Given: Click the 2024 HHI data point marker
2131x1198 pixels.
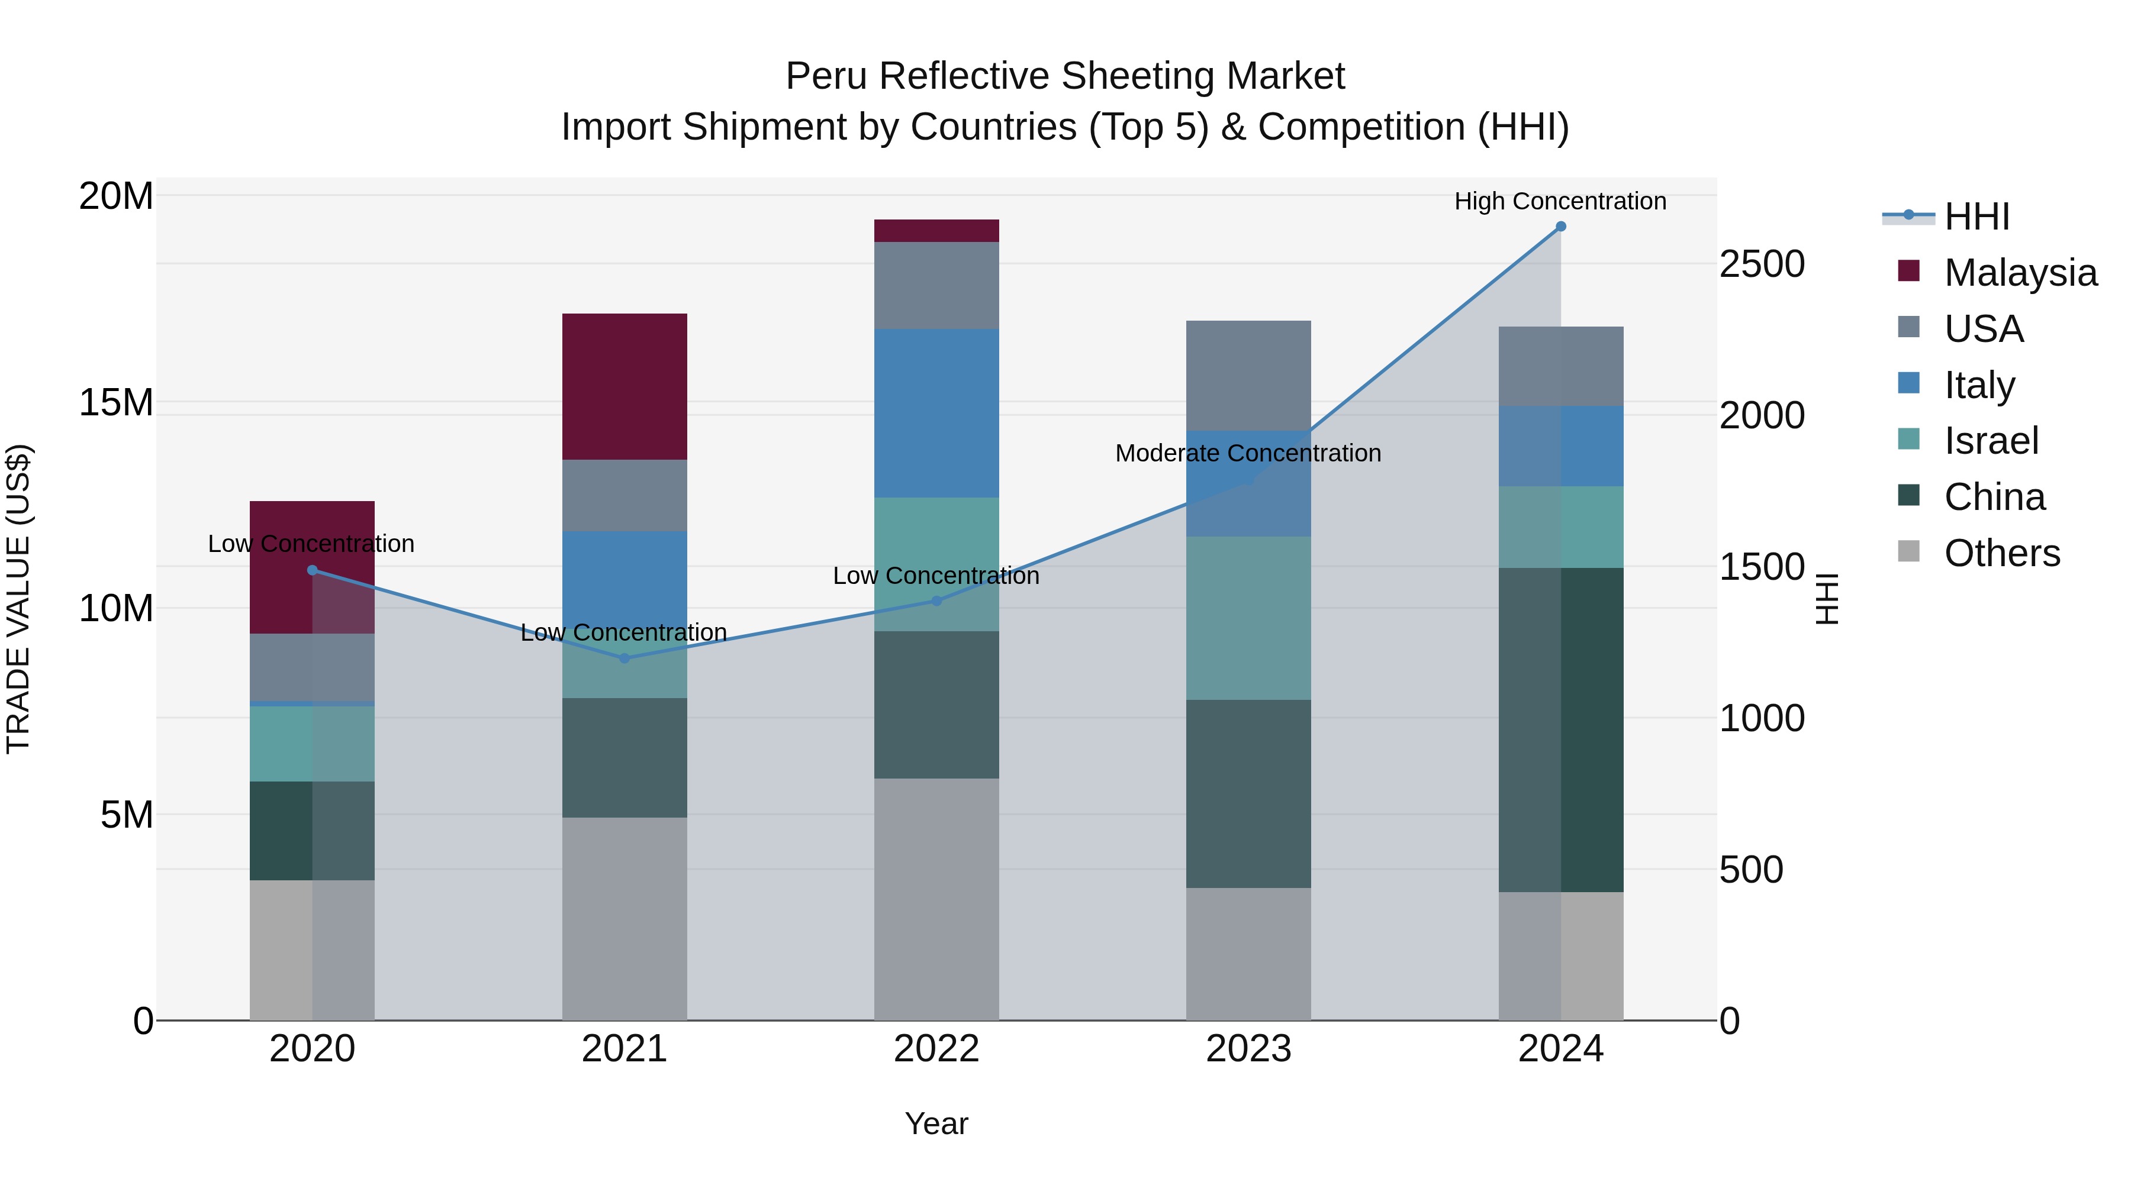Looking at the screenshot, I should [1561, 227].
